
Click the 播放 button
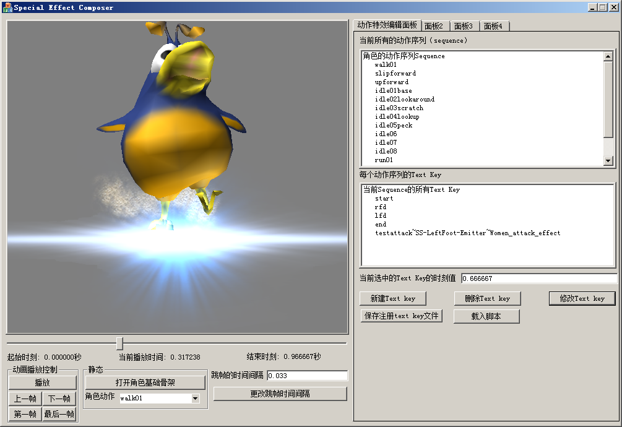[x=43, y=382]
